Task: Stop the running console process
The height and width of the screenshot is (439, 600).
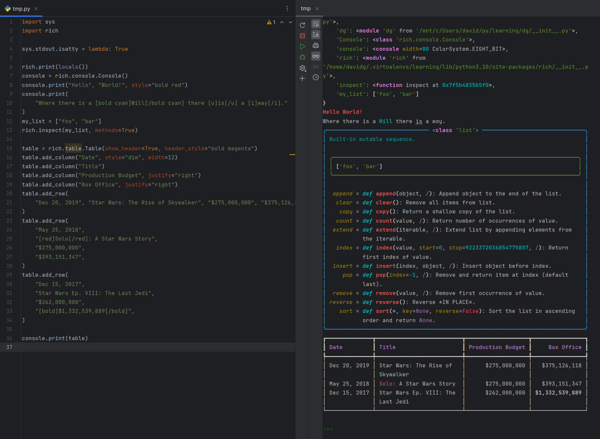Action: click(302, 36)
